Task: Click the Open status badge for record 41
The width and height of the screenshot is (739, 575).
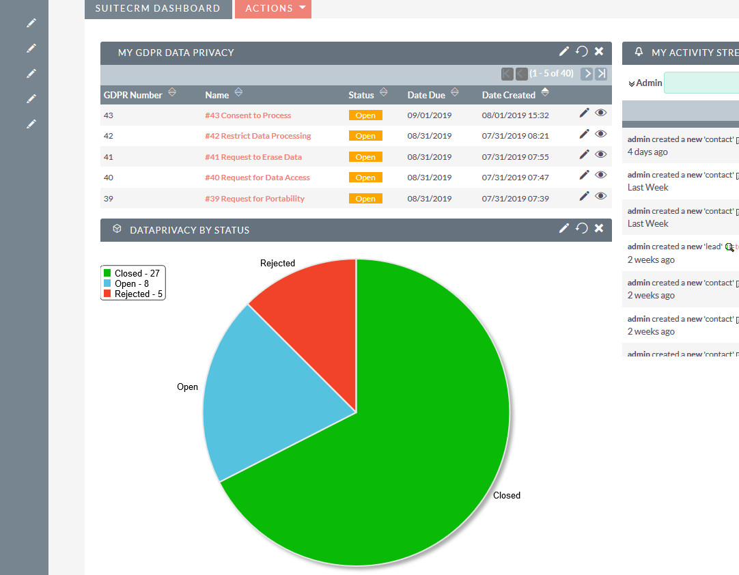Action: point(365,157)
